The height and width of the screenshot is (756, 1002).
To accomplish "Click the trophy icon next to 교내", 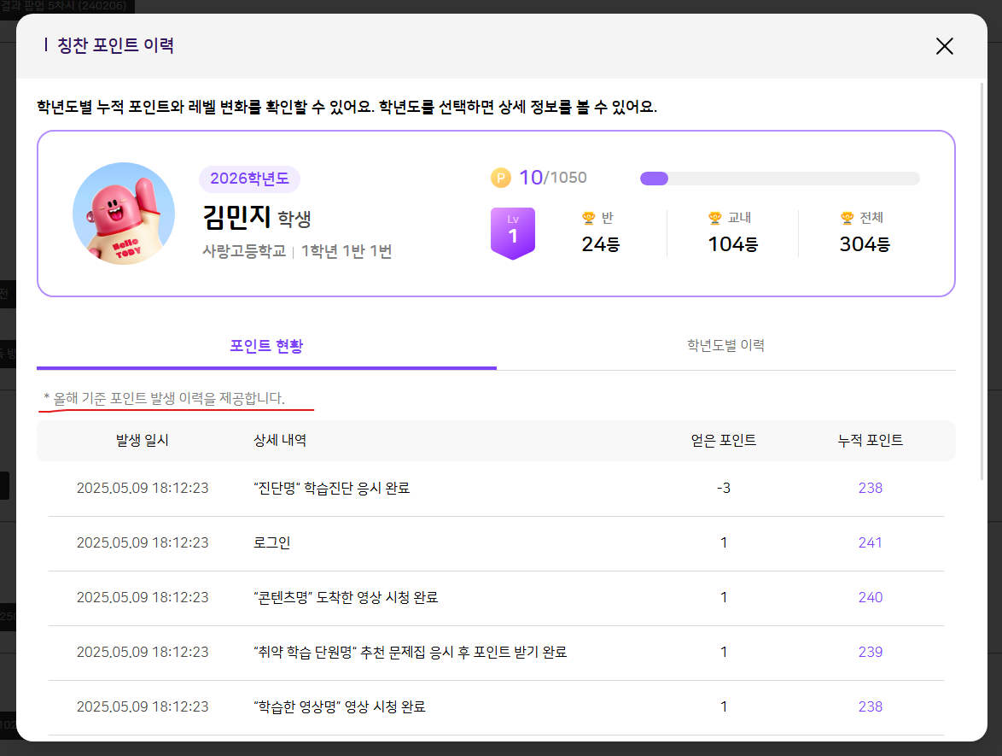I will tap(715, 218).
